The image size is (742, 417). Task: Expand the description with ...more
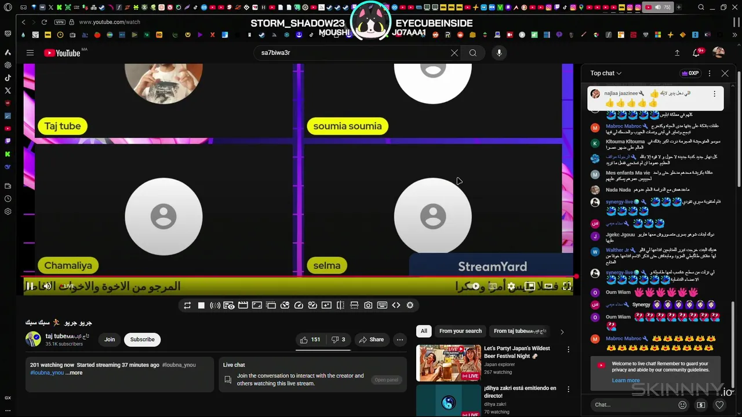click(74, 373)
